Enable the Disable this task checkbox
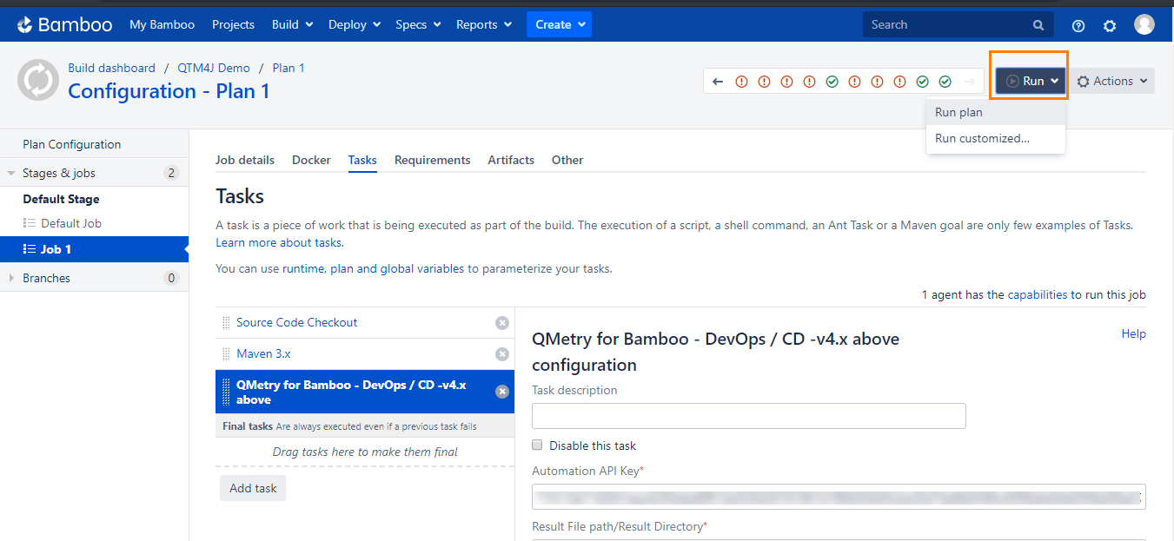The image size is (1174, 541). tap(537, 445)
